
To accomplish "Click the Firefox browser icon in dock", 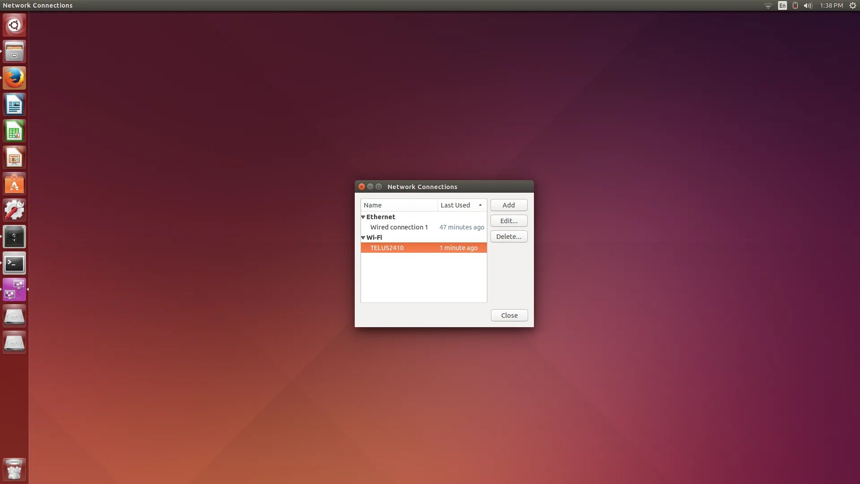I will pyautogui.click(x=14, y=78).
